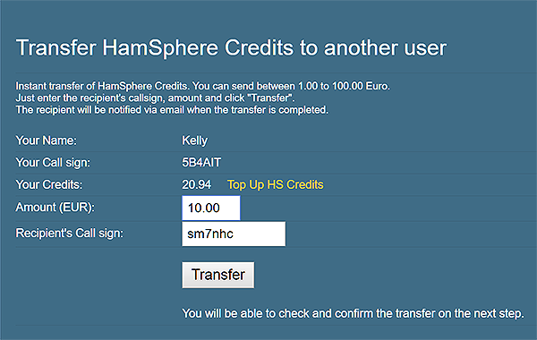This screenshot has height=340, width=537.
Task: Click the quoted "Transfer" word in instructions
Action: [270, 98]
